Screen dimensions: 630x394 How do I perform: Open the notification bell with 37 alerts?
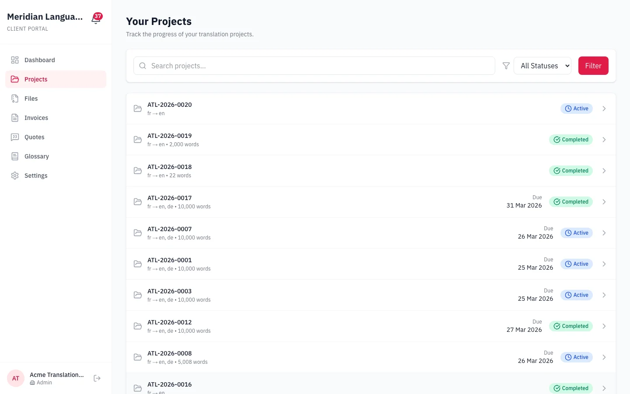click(96, 18)
